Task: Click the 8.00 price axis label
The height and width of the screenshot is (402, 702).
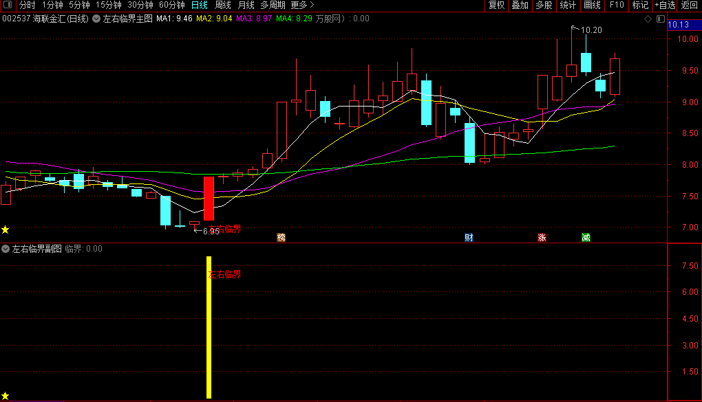Action: (690, 165)
